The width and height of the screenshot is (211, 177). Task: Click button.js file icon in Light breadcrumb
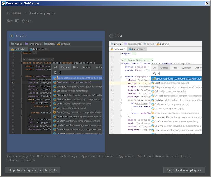coord(158,44)
